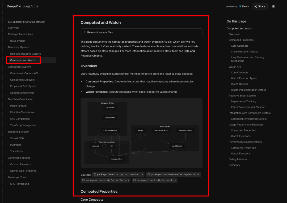Go to Hydration sidebar page

pyautogui.click(x=16, y=145)
